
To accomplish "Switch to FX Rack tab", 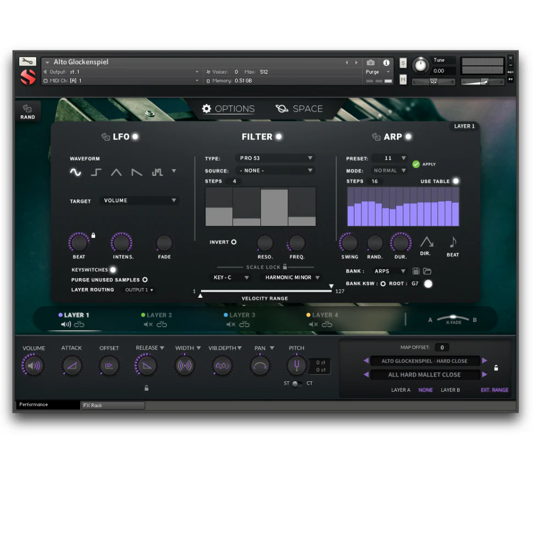I will tap(113, 405).
